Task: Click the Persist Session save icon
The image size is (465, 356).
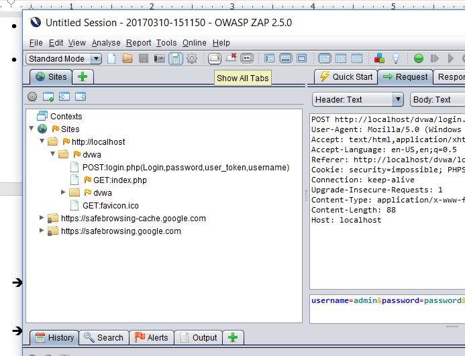Action: pyautogui.click(x=144, y=58)
